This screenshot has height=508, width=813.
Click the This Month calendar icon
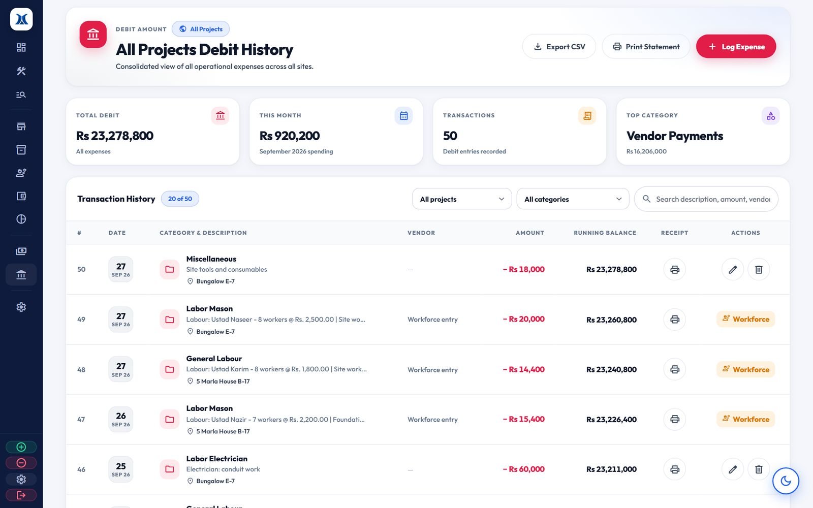(403, 116)
